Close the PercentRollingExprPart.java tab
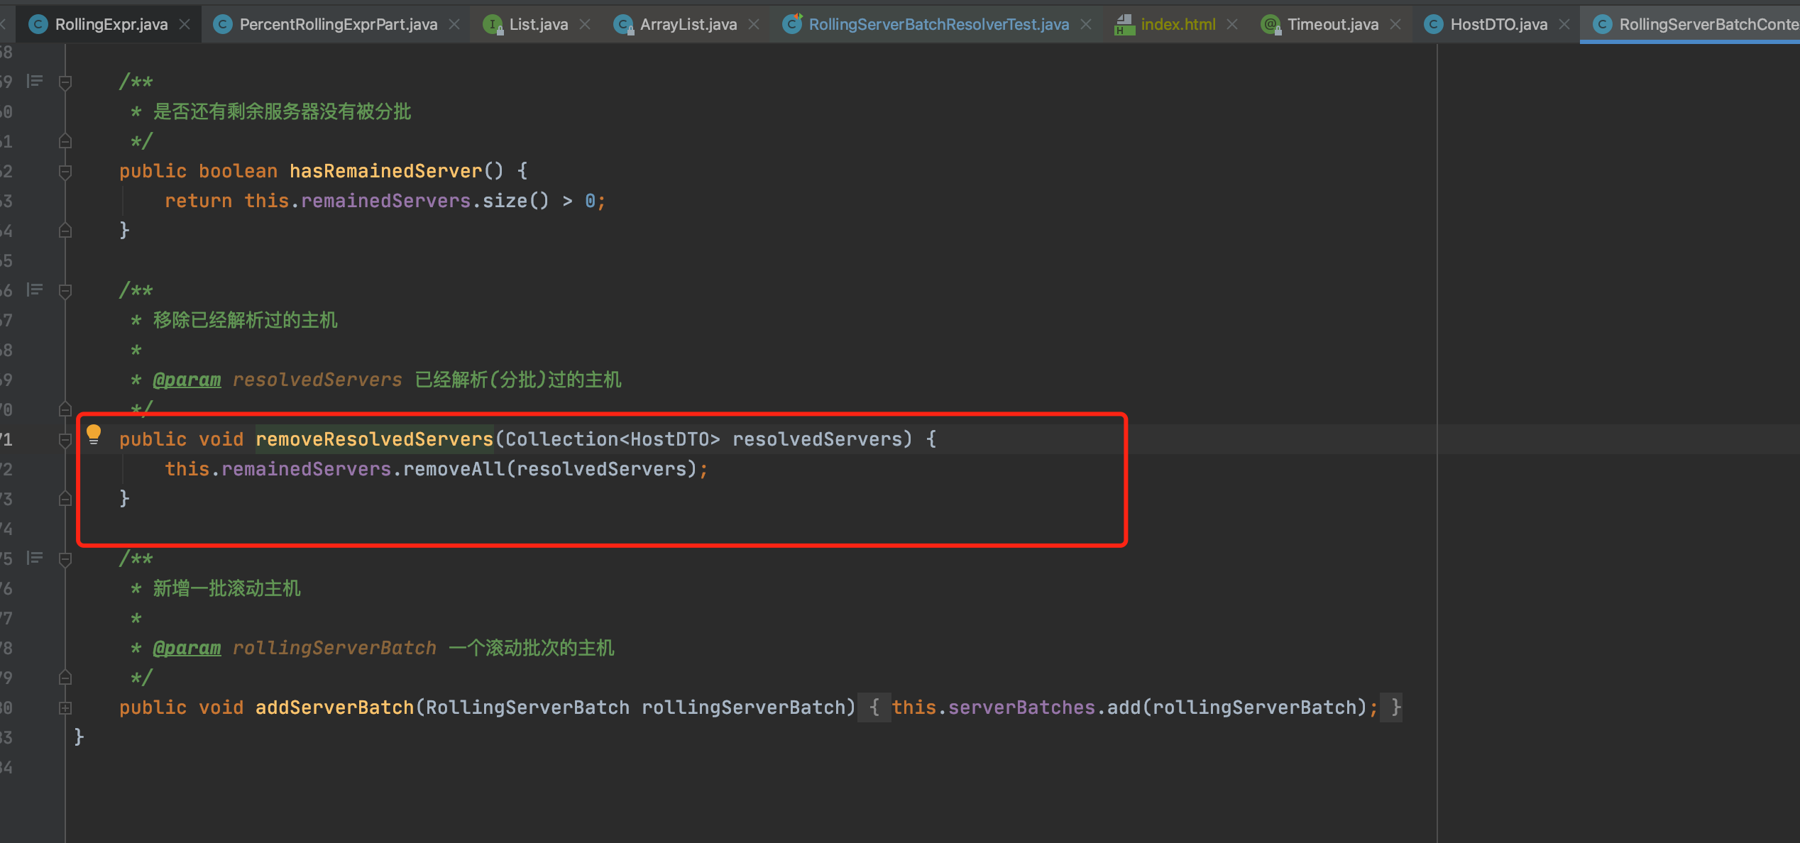 454,24
